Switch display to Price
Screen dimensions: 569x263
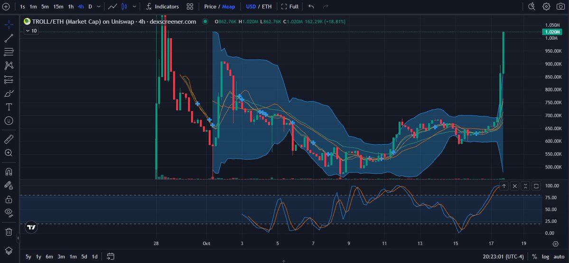point(210,7)
